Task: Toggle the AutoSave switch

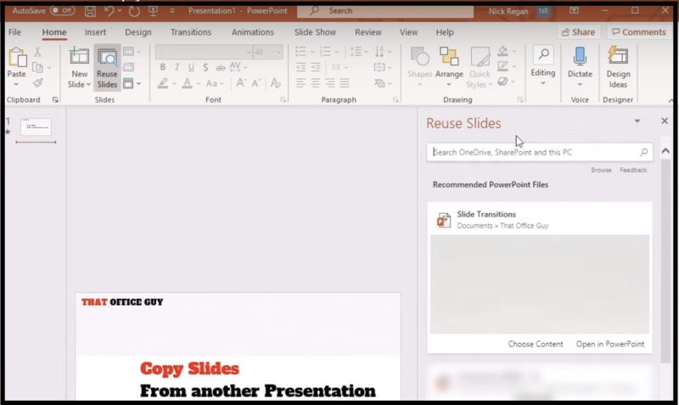Action: pyautogui.click(x=63, y=10)
